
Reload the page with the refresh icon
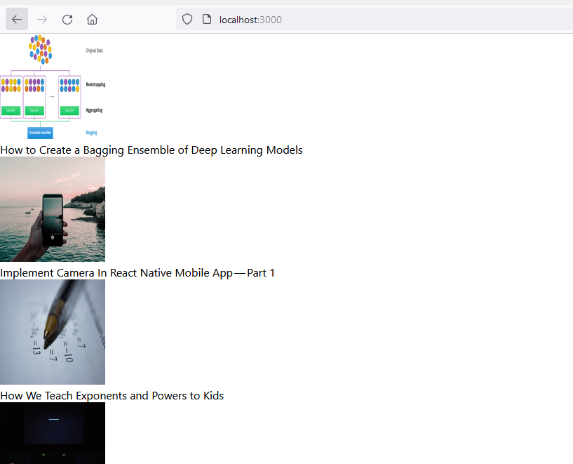[x=67, y=20]
